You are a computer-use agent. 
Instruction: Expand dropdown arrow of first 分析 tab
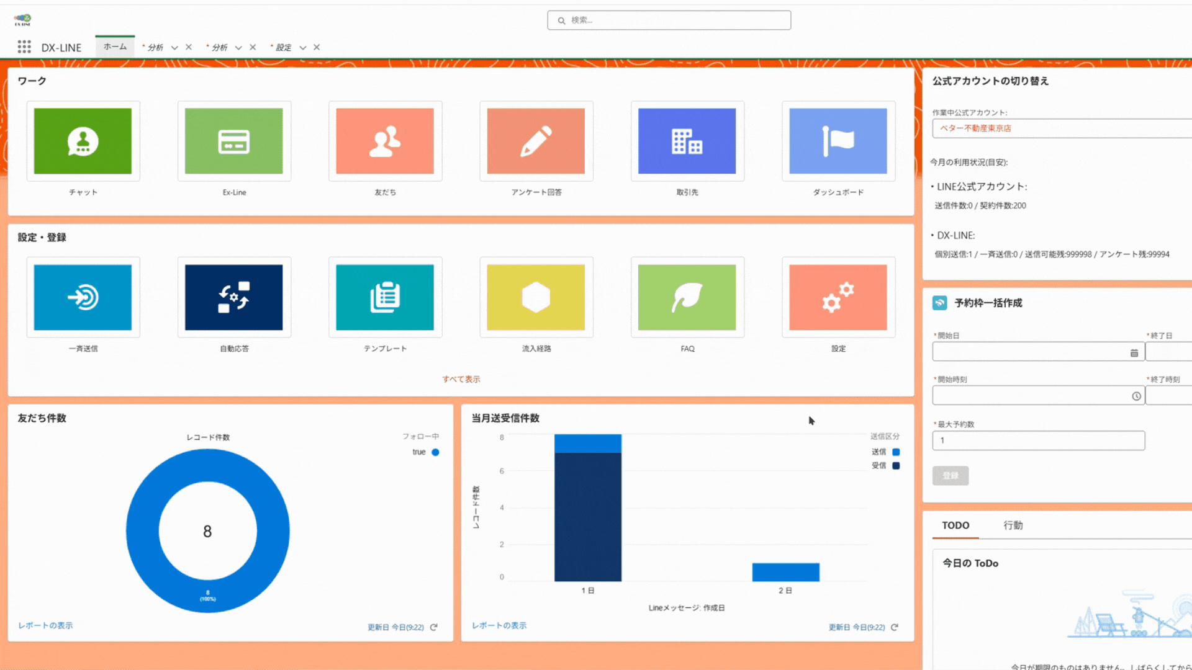[x=174, y=48]
